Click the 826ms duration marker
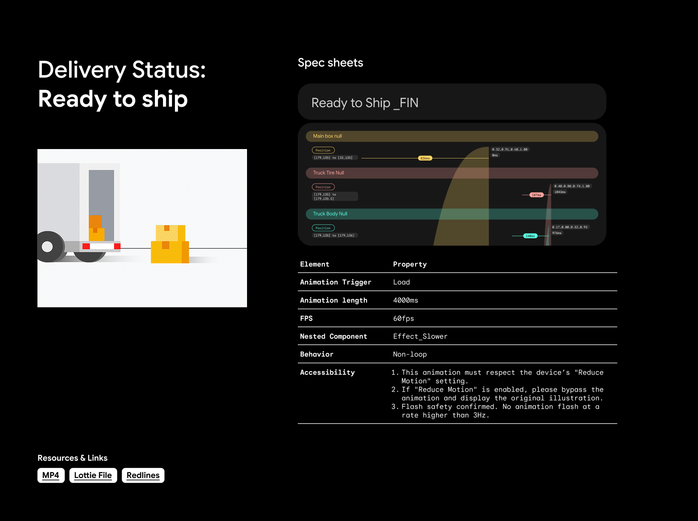 tap(425, 158)
